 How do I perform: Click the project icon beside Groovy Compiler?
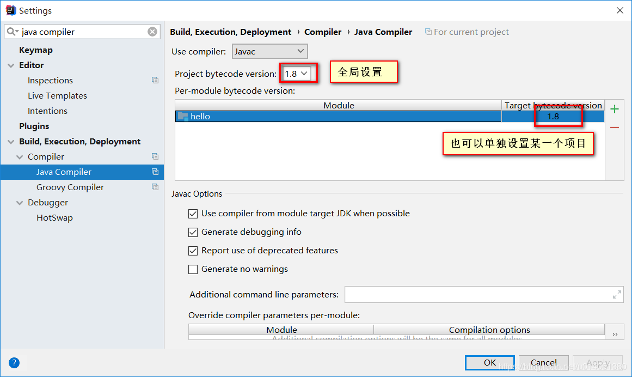(155, 187)
